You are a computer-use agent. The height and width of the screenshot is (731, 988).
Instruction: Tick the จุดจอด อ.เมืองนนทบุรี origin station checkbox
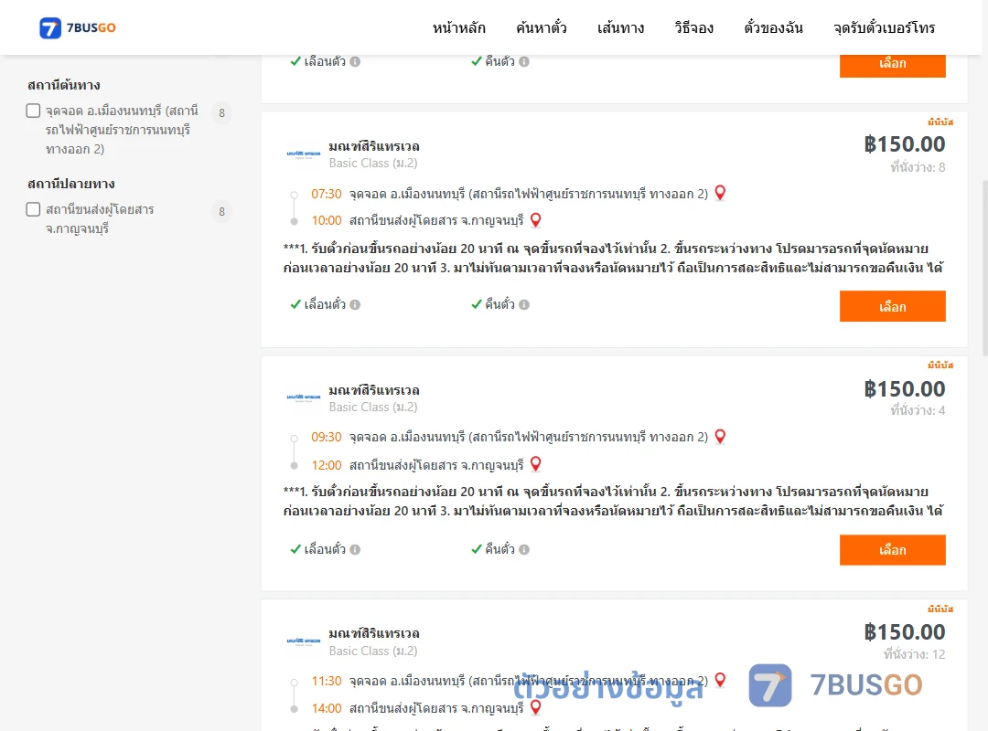pos(34,111)
